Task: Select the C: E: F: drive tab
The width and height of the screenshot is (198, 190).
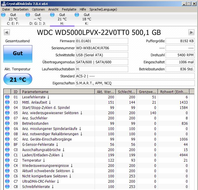Action: 13,19
